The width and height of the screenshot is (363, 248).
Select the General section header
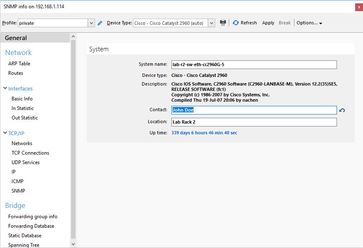[x=35, y=38]
